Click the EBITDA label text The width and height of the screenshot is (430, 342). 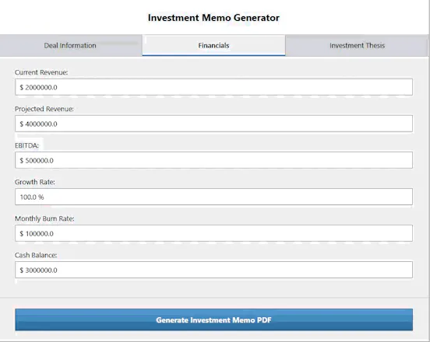(x=26, y=145)
